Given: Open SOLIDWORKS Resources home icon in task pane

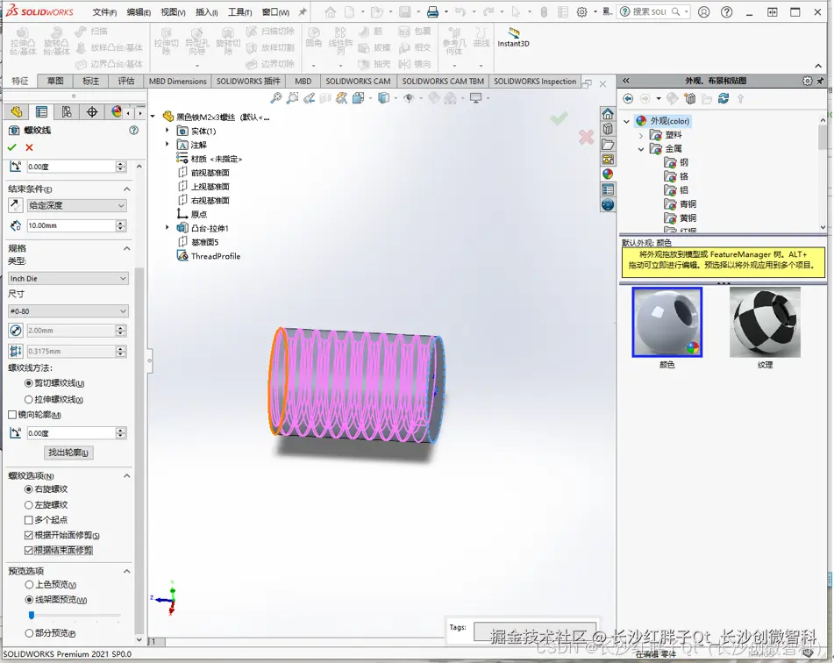Looking at the screenshot, I should (608, 114).
